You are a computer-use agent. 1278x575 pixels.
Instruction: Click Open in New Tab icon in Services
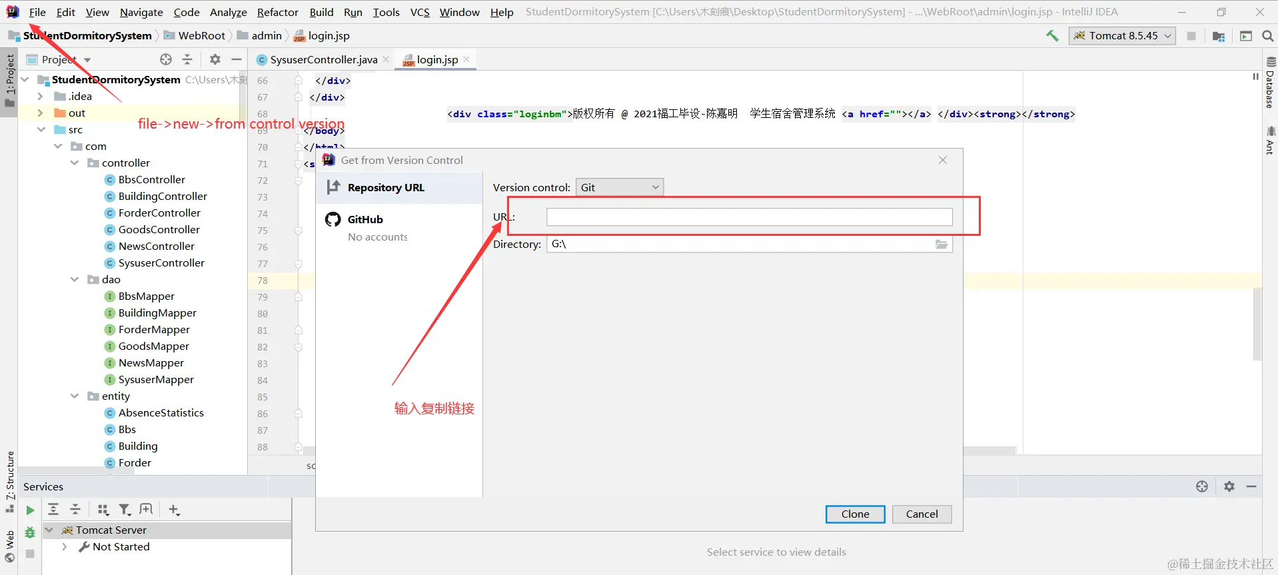pos(146,510)
